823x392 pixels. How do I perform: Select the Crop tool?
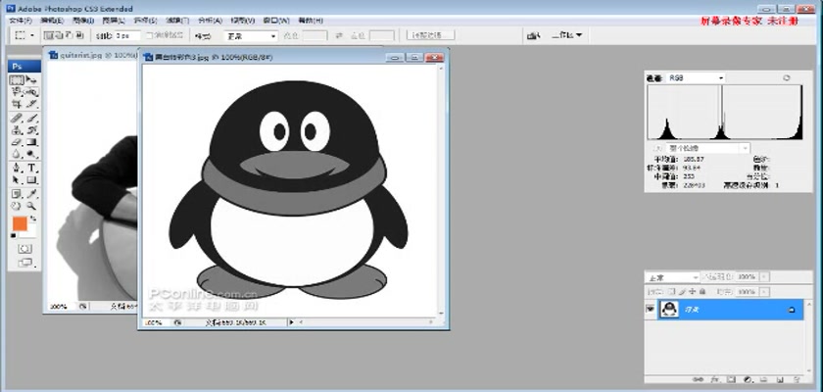pos(18,104)
